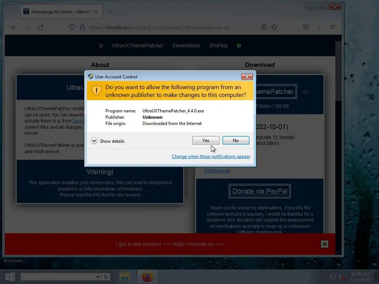The image size is (379, 284).
Task: Click Downloaded from the Internet text
Action: pos(172,124)
